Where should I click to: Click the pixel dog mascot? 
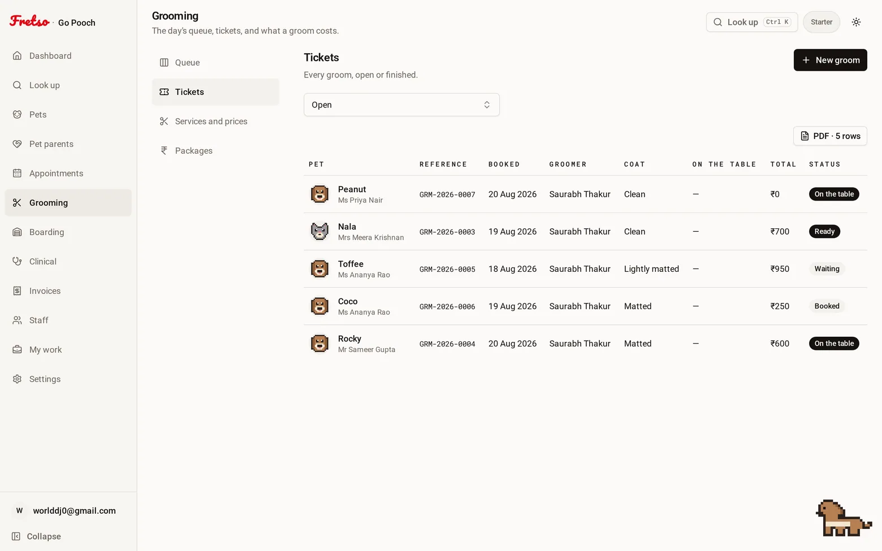point(843,518)
